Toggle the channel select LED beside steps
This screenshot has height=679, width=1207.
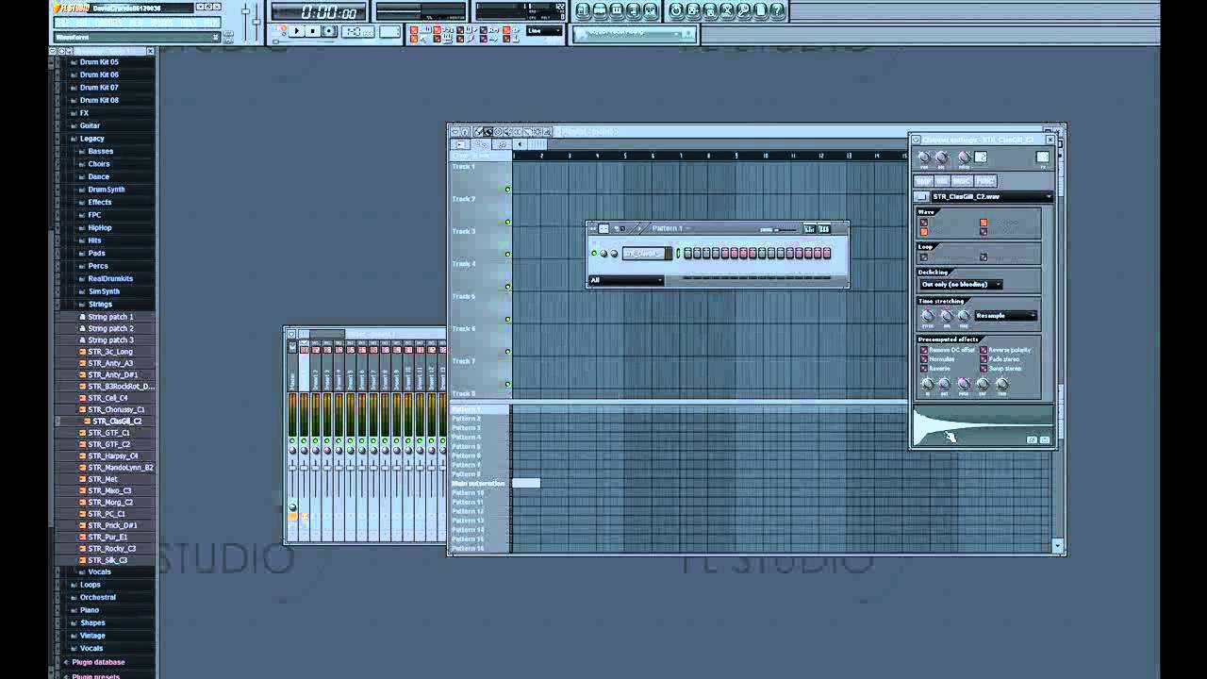[678, 254]
